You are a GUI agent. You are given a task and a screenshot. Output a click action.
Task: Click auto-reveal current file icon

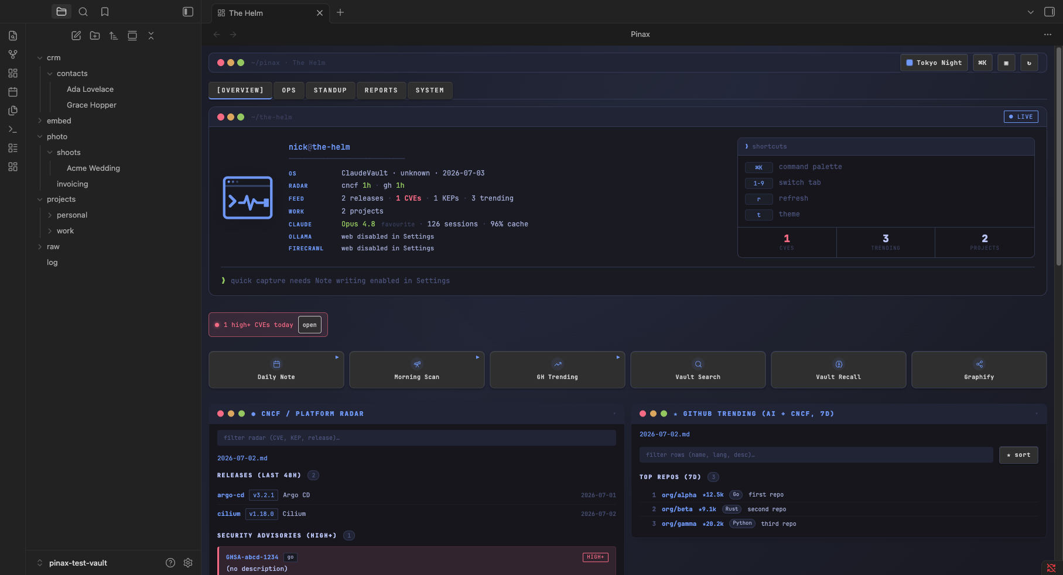132,36
